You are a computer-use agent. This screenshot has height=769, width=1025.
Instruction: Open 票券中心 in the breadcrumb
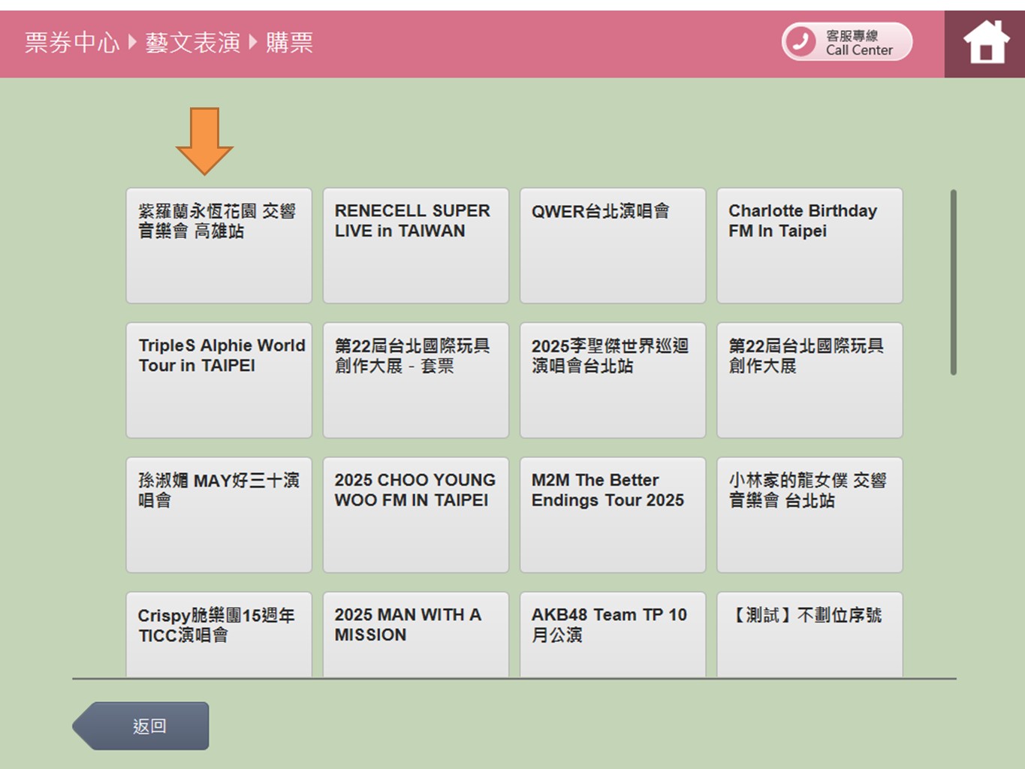(x=72, y=43)
